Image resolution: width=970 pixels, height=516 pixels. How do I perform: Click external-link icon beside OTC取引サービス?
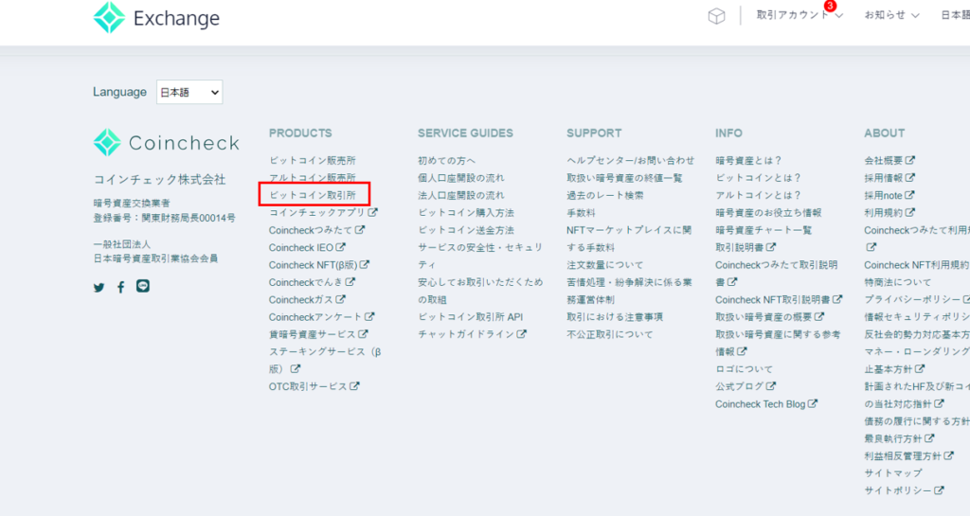pos(354,386)
